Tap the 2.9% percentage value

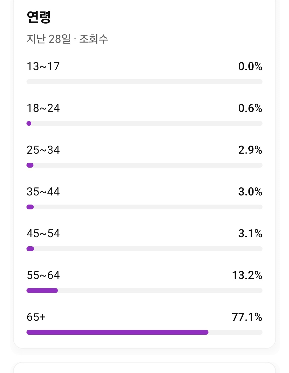(250, 150)
